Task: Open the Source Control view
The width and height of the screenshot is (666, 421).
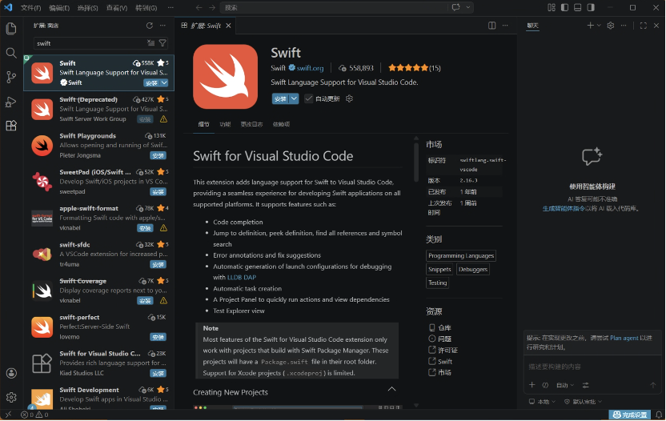Action: (11, 77)
